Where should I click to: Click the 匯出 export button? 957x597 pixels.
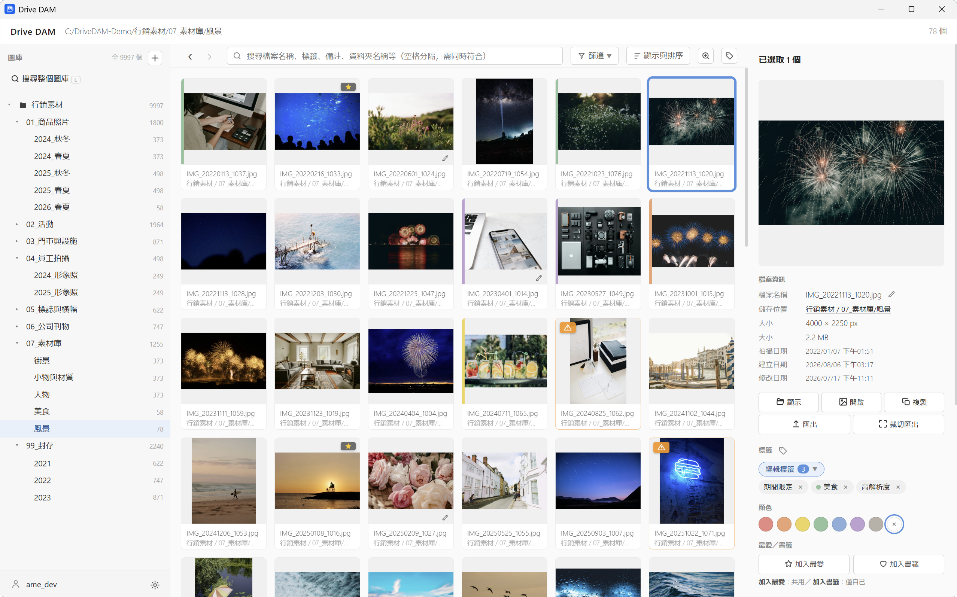(804, 424)
